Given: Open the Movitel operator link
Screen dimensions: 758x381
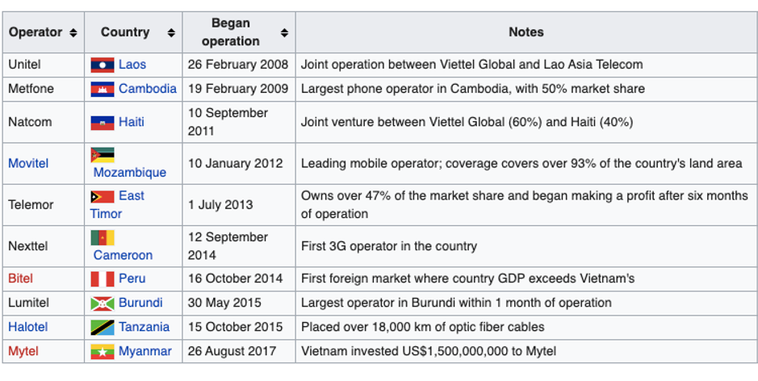Looking at the screenshot, I should [x=28, y=163].
